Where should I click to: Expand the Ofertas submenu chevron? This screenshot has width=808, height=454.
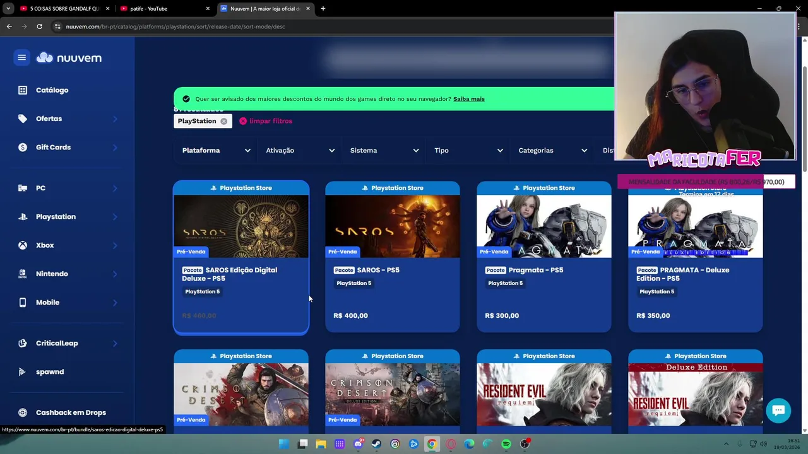[115, 119]
